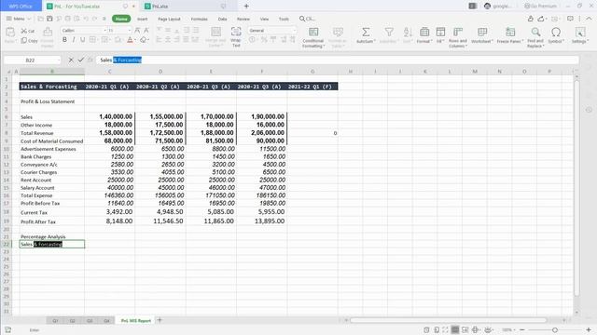Select the Q4 sheet tab
This screenshot has width=597, height=335.
pos(106,320)
